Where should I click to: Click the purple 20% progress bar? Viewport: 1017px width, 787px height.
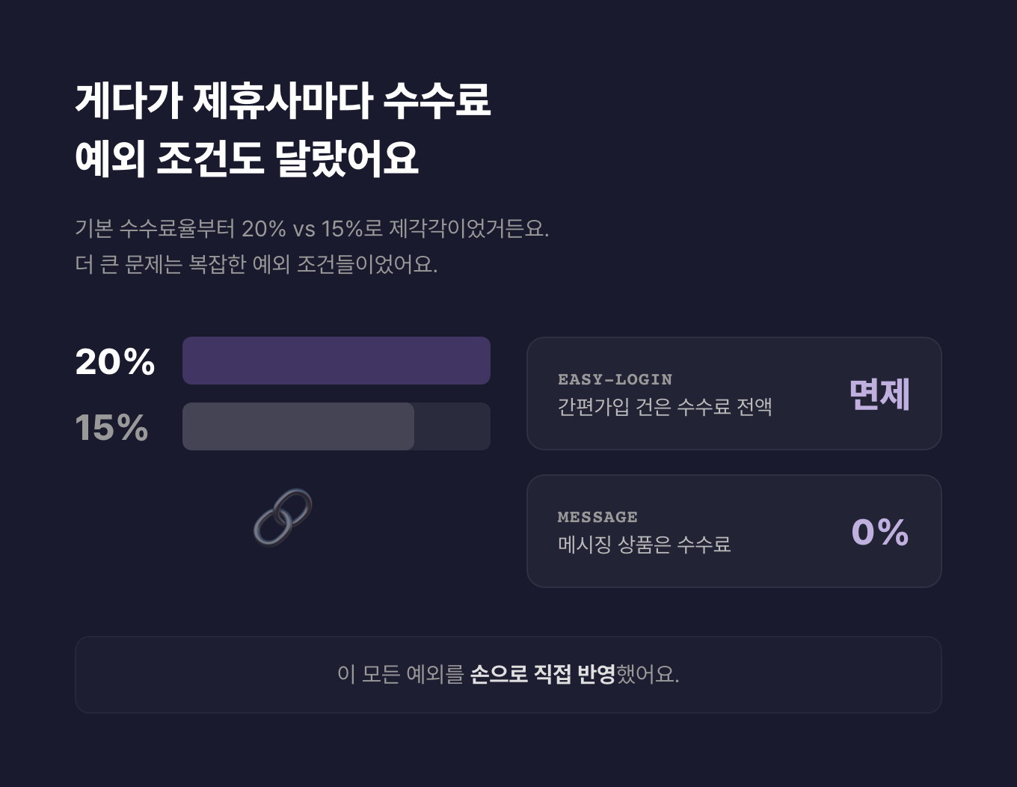336,361
